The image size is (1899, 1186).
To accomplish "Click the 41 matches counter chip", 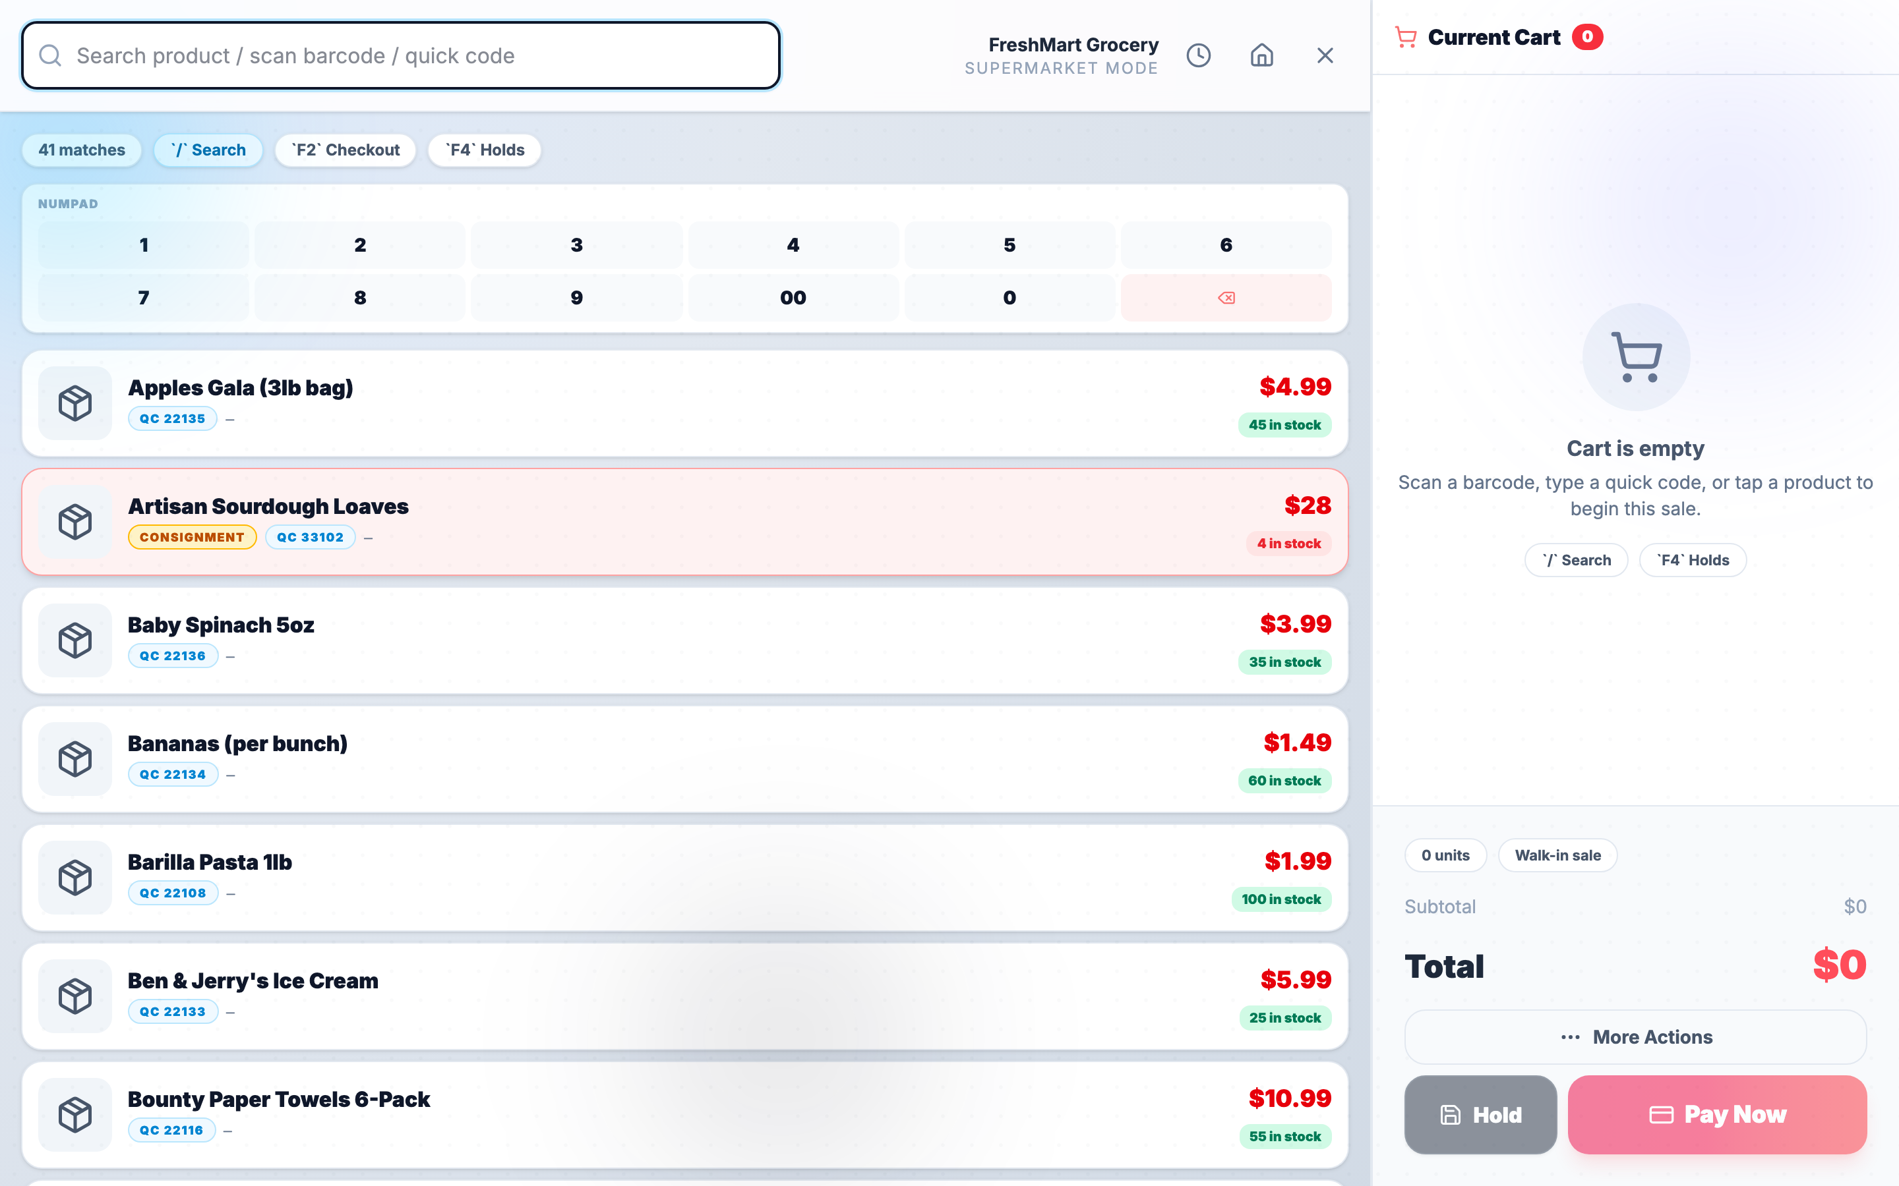I will click(x=81, y=150).
